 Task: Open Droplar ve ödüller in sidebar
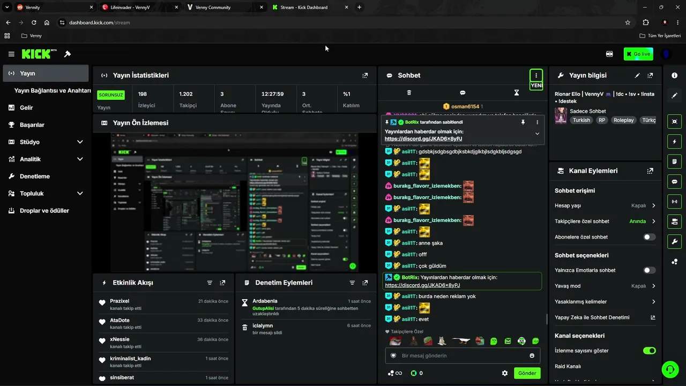click(46, 211)
